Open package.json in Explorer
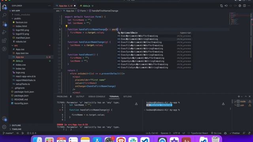Screen dimensions: 253x142 [x=21, y=95]
